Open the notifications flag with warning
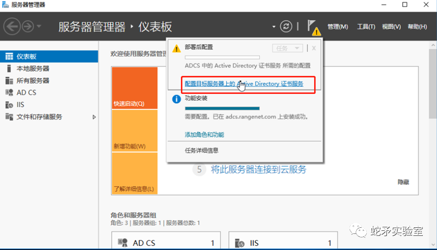 click(314, 27)
